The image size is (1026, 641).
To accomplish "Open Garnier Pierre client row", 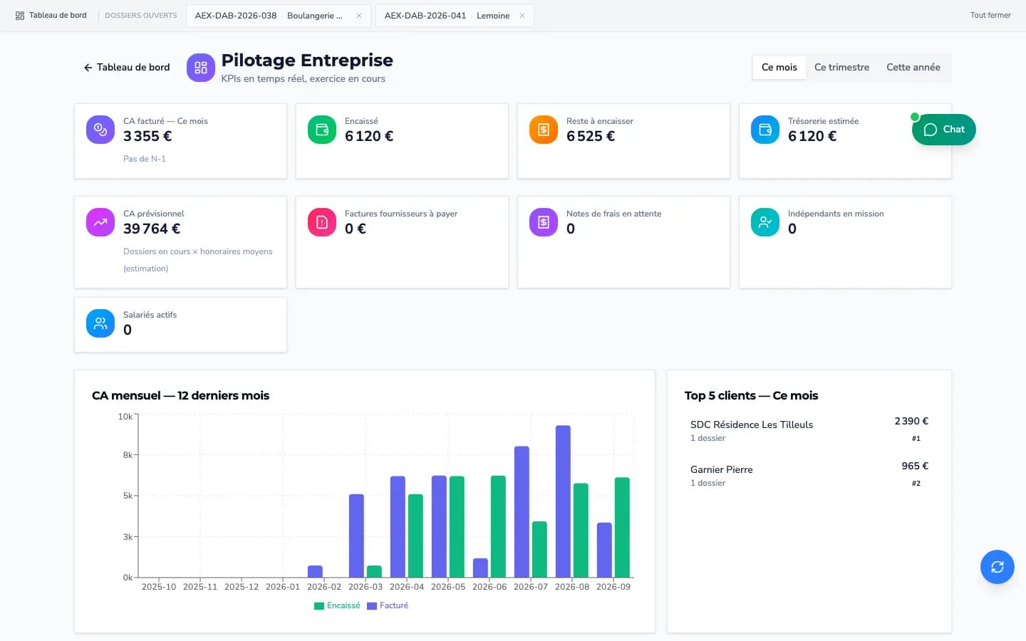I will 809,474.
